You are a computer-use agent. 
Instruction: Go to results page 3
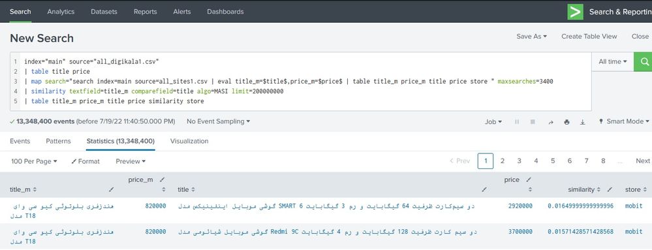(519, 161)
